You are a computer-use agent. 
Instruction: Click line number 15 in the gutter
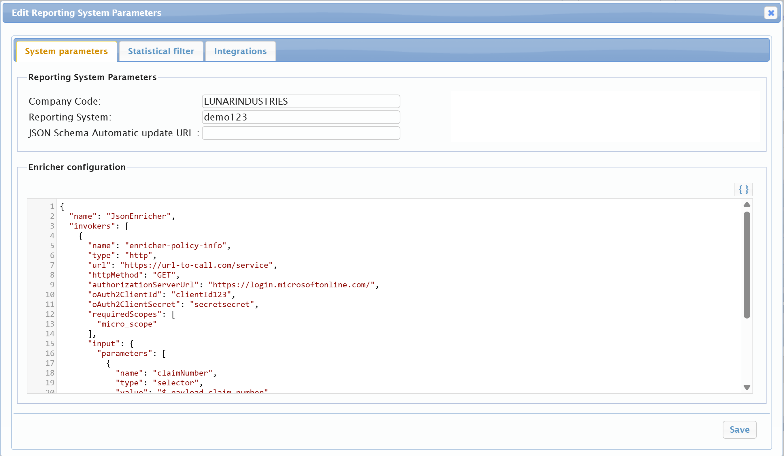pyautogui.click(x=50, y=344)
